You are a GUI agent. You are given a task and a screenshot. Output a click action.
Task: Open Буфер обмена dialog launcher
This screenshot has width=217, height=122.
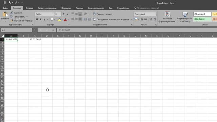tap(33, 25)
